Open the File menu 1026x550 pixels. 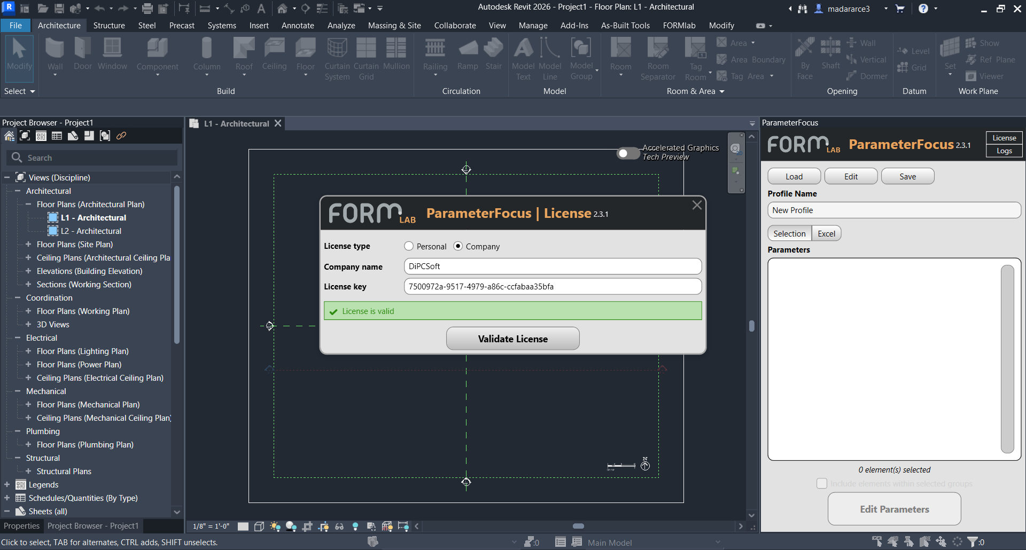[x=15, y=26]
